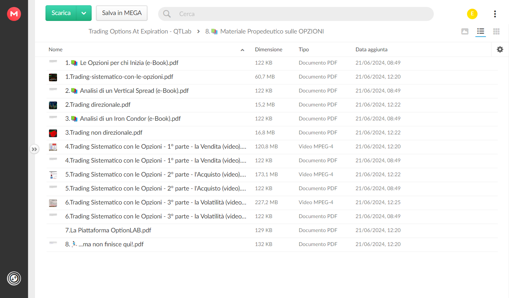Go to Trading Options At Expiration breadcrumb
The height and width of the screenshot is (298, 509).
coord(140,31)
